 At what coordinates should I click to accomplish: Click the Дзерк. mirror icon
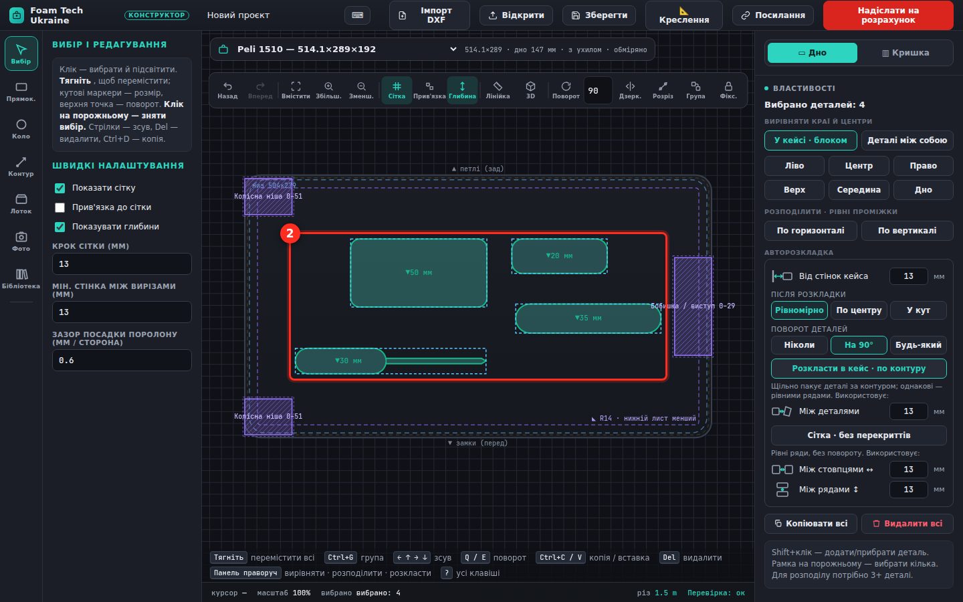630,90
